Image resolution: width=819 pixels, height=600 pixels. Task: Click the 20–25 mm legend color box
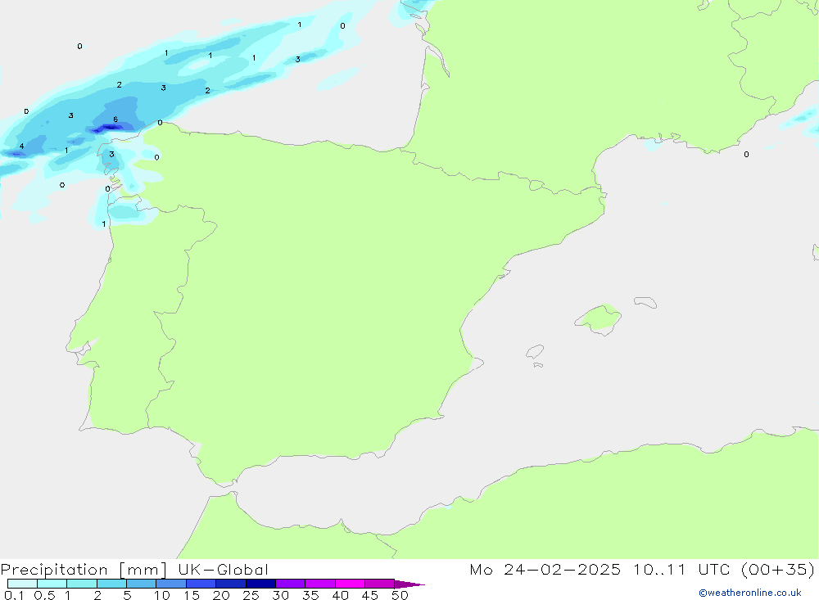(231, 584)
